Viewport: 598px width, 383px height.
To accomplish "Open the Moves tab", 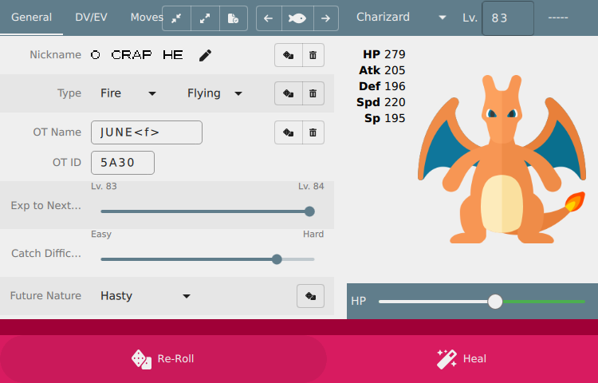I will [x=147, y=18].
